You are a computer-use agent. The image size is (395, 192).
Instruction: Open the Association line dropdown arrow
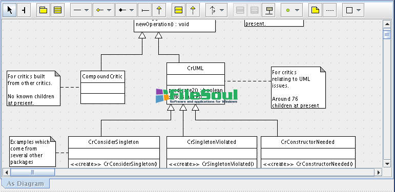pos(87,10)
